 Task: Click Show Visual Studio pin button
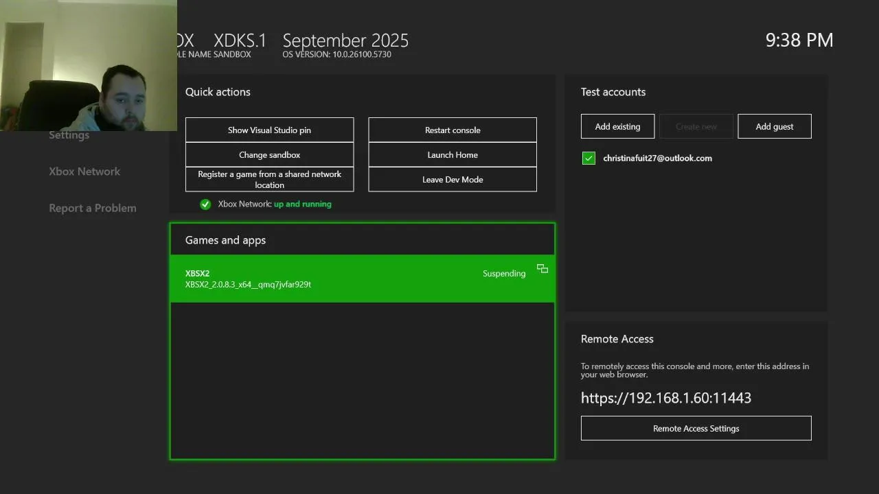pyautogui.click(x=269, y=130)
